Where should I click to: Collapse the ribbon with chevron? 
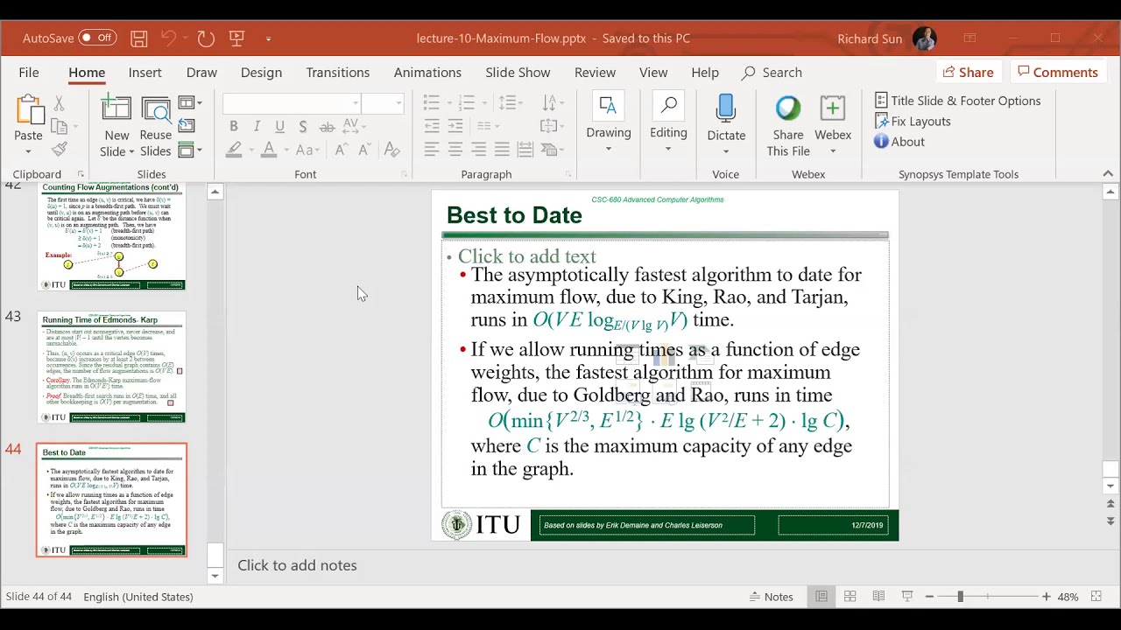[1107, 174]
